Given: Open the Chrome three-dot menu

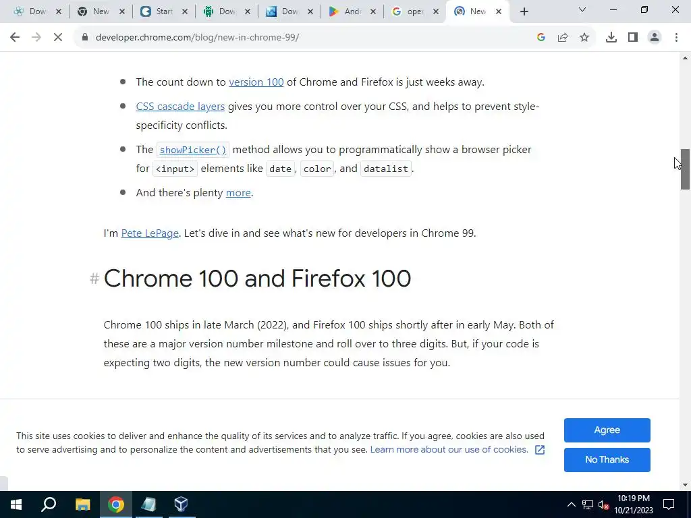Looking at the screenshot, I should [676, 38].
